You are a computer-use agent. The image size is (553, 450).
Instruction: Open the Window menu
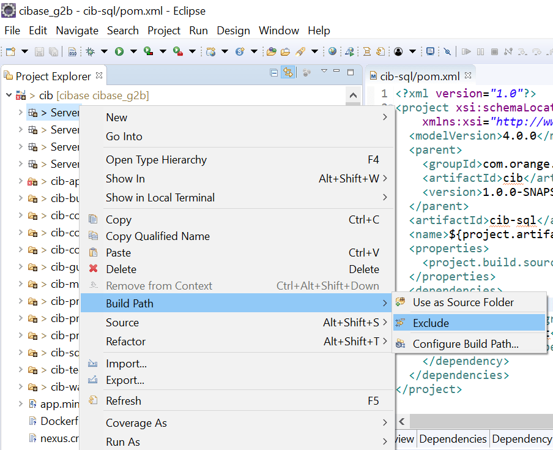tap(278, 30)
